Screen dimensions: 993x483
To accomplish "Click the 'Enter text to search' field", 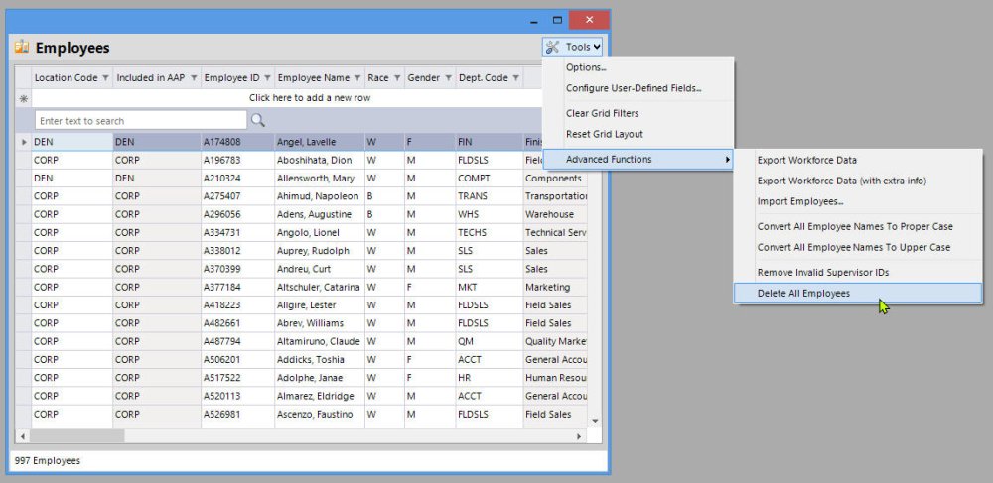I will click(x=141, y=121).
